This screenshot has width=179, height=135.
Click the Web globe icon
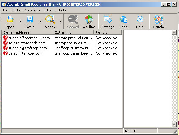pyautogui.click(x=124, y=19)
